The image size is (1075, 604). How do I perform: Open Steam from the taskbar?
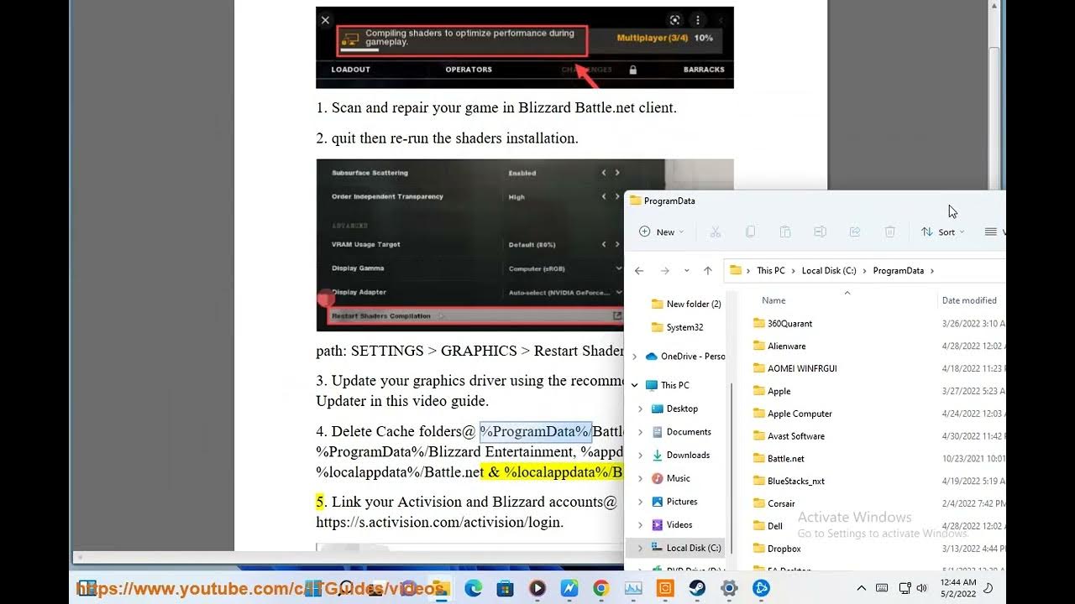click(x=697, y=588)
